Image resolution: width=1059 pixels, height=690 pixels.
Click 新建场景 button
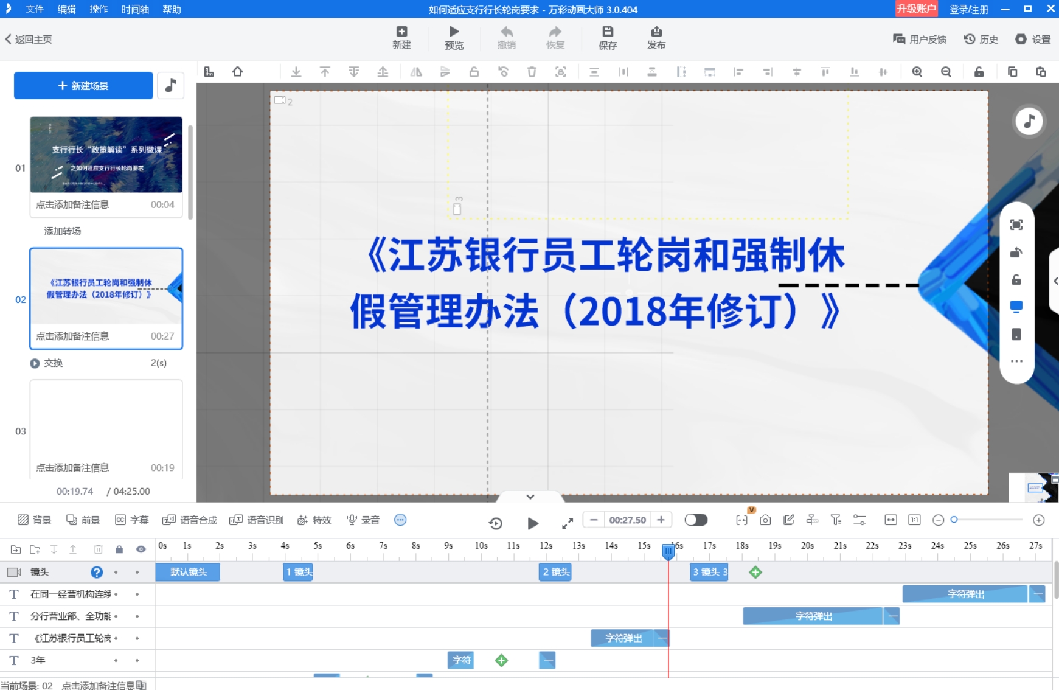tap(83, 86)
